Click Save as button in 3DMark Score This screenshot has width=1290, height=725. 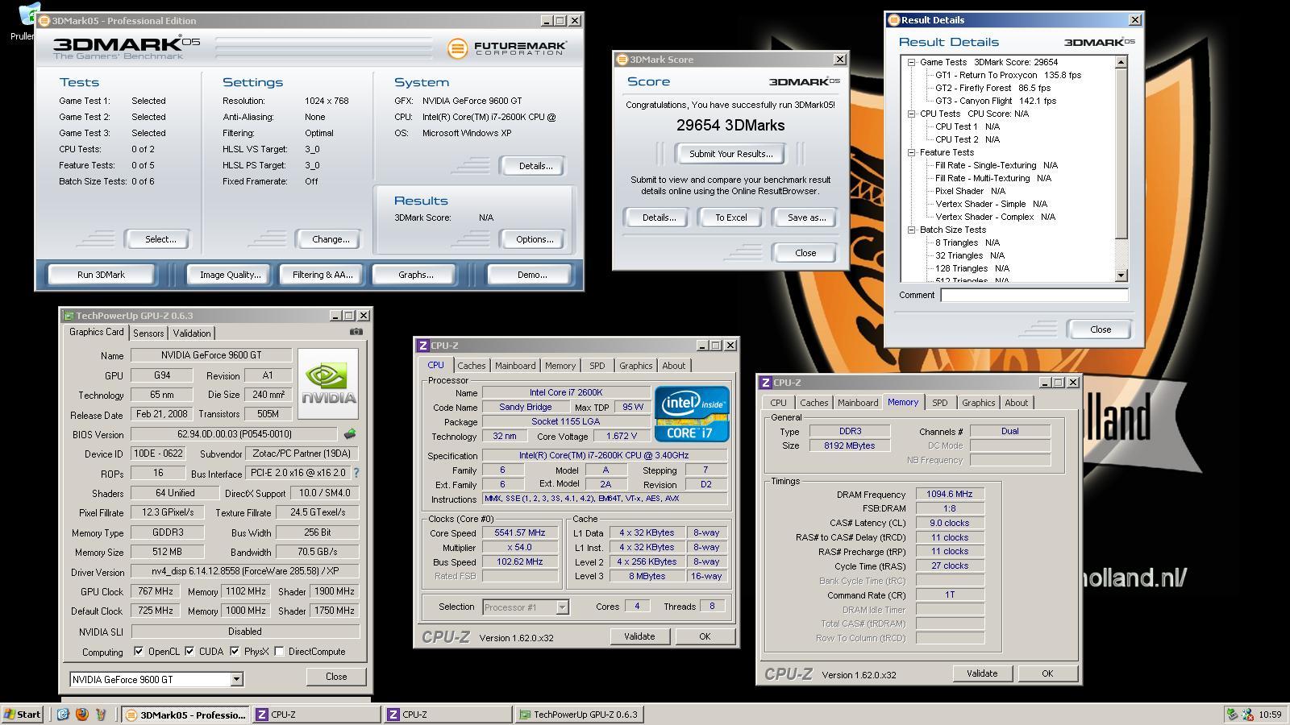(x=806, y=217)
